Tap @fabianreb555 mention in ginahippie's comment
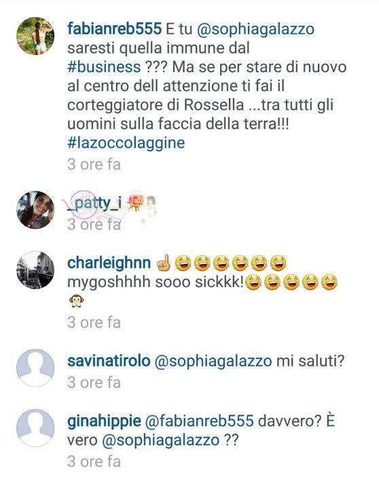This screenshot has width=379, height=481. pos(199,421)
